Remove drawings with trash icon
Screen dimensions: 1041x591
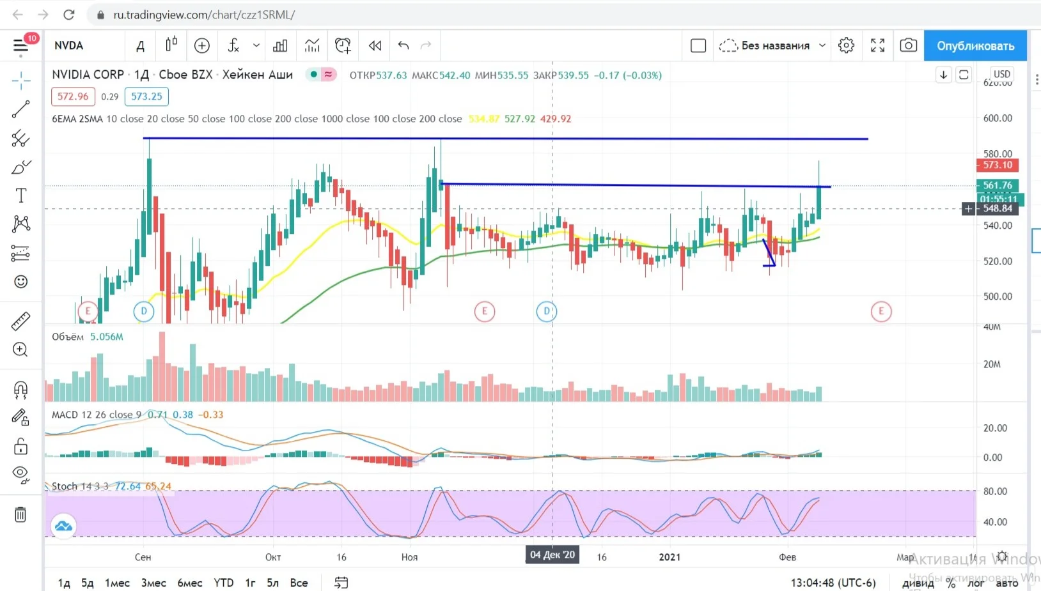tap(20, 514)
